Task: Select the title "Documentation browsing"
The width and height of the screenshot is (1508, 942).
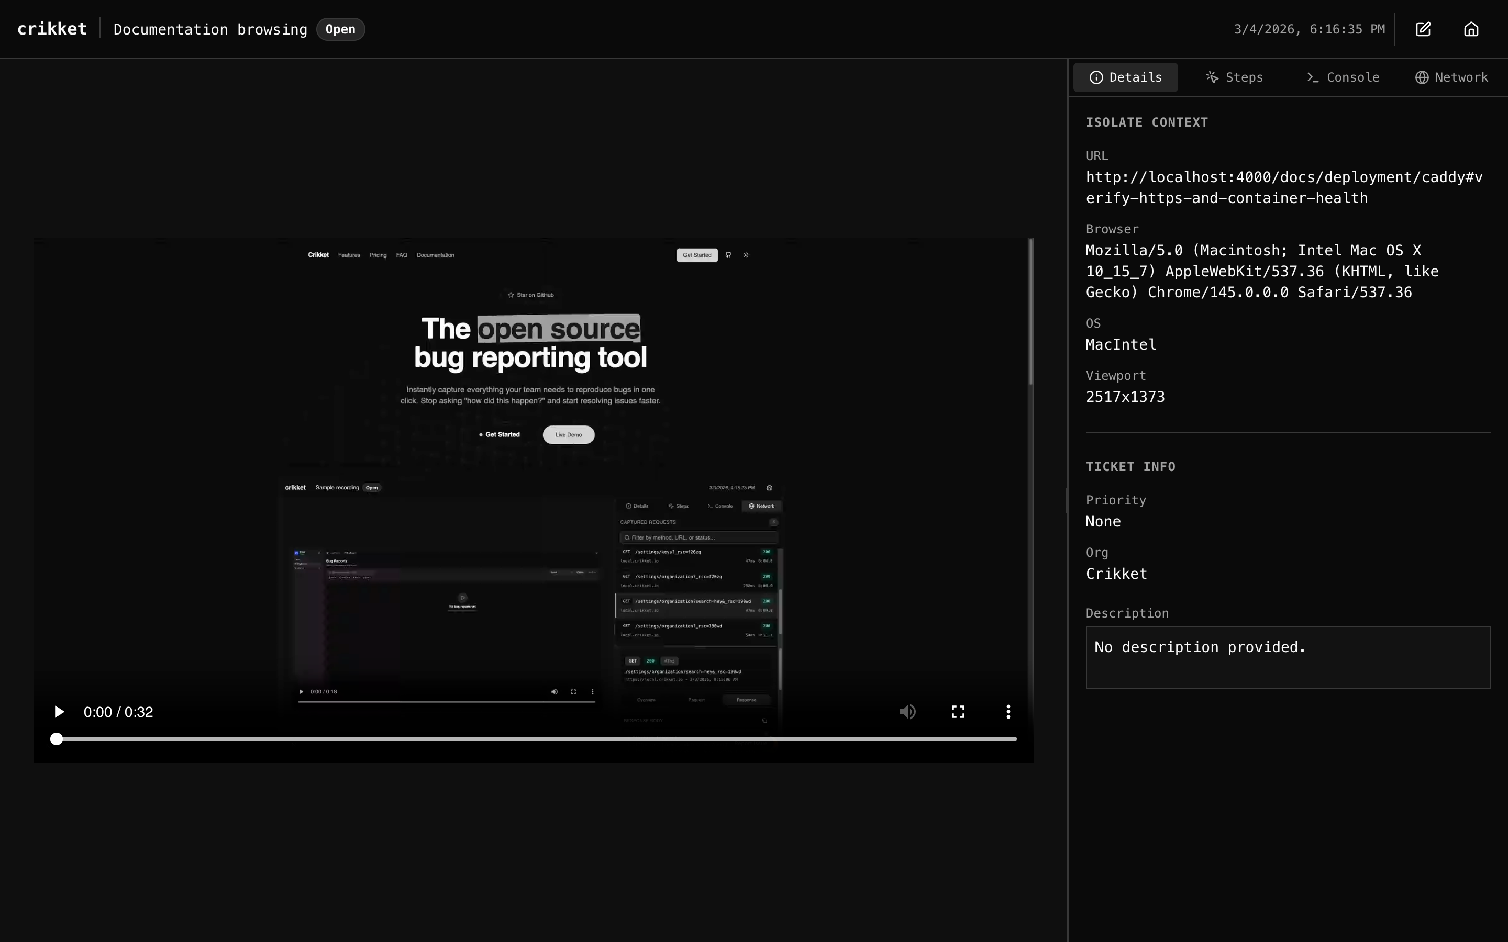Action: 210,29
